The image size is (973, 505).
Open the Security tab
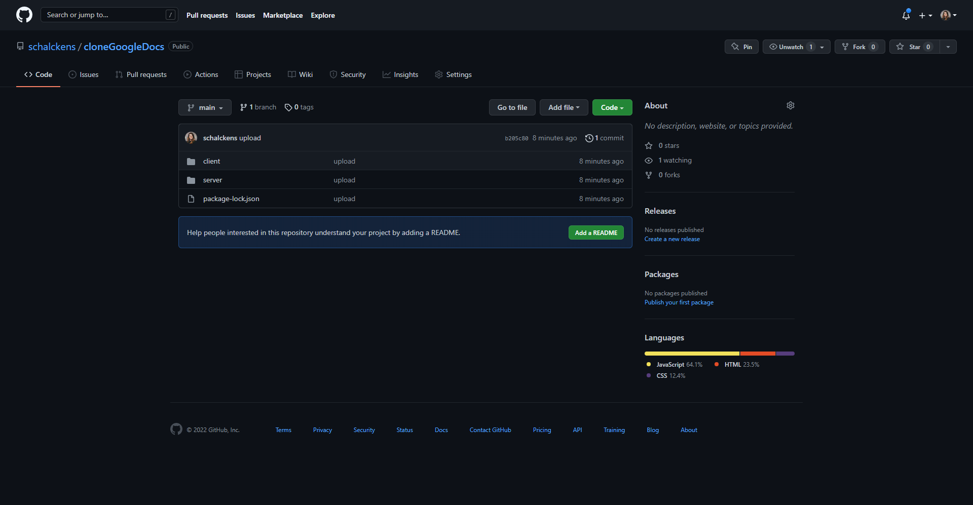348,74
